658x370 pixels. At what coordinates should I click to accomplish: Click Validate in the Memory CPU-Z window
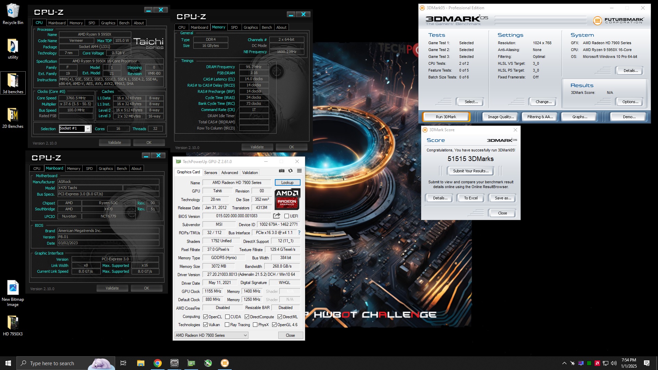tap(257, 147)
